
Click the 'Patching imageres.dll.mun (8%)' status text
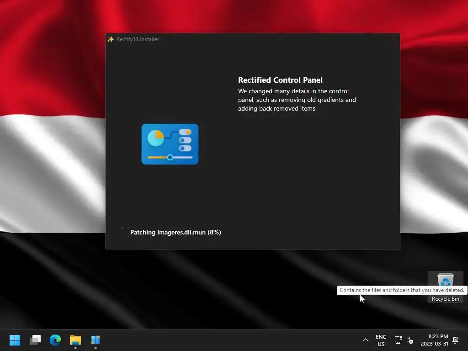click(175, 232)
